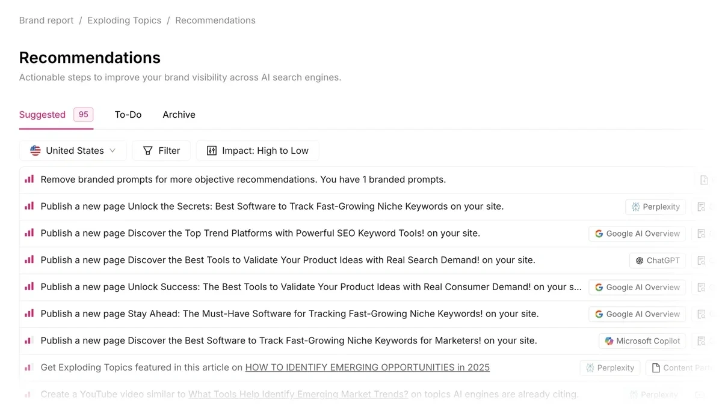Select the Recommendations breadcrumb
The height and width of the screenshot is (415, 722).
click(x=215, y=20)
